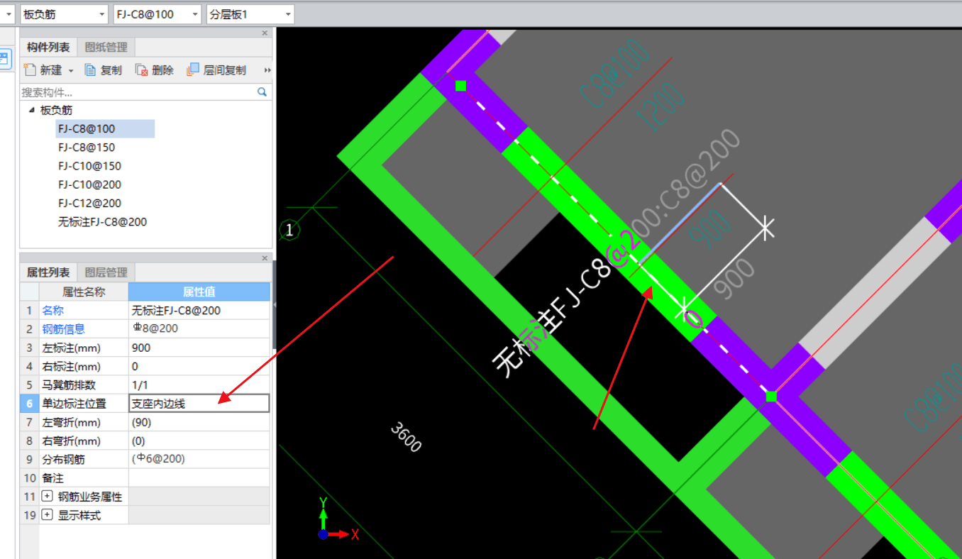
Task: Select FJ-C10@200 in component list
Action: point(89,184)
